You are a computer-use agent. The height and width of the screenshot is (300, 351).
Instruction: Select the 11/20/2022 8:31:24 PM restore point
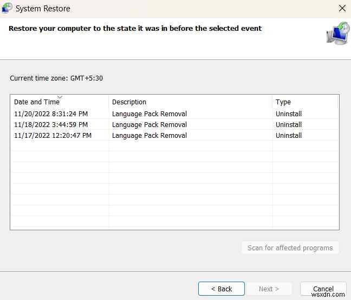pos(51,114)
